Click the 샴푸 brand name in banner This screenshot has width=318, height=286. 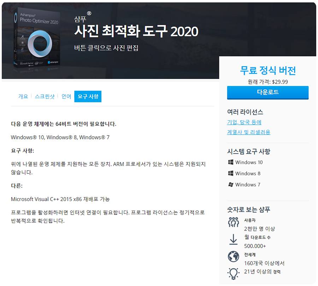click(x=81, y=19)
